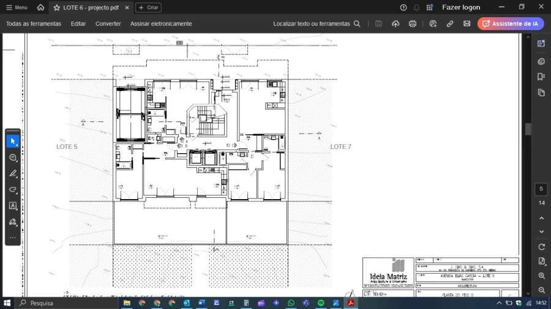Open Todas as ferramentas menu

click(34, 24)
